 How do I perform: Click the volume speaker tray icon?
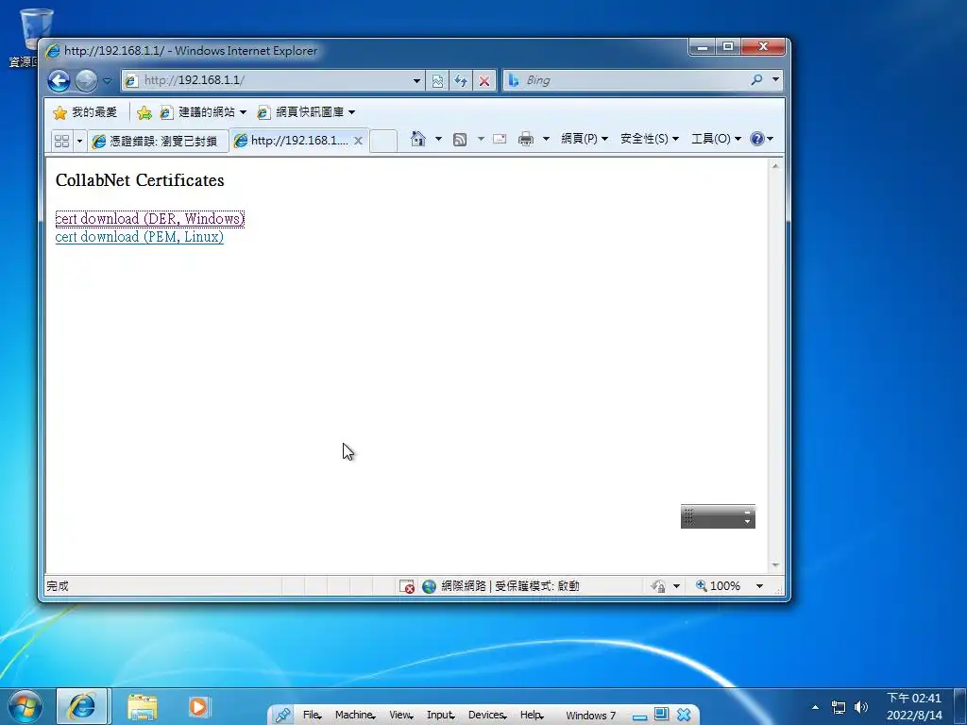click(x=861, y=707)
